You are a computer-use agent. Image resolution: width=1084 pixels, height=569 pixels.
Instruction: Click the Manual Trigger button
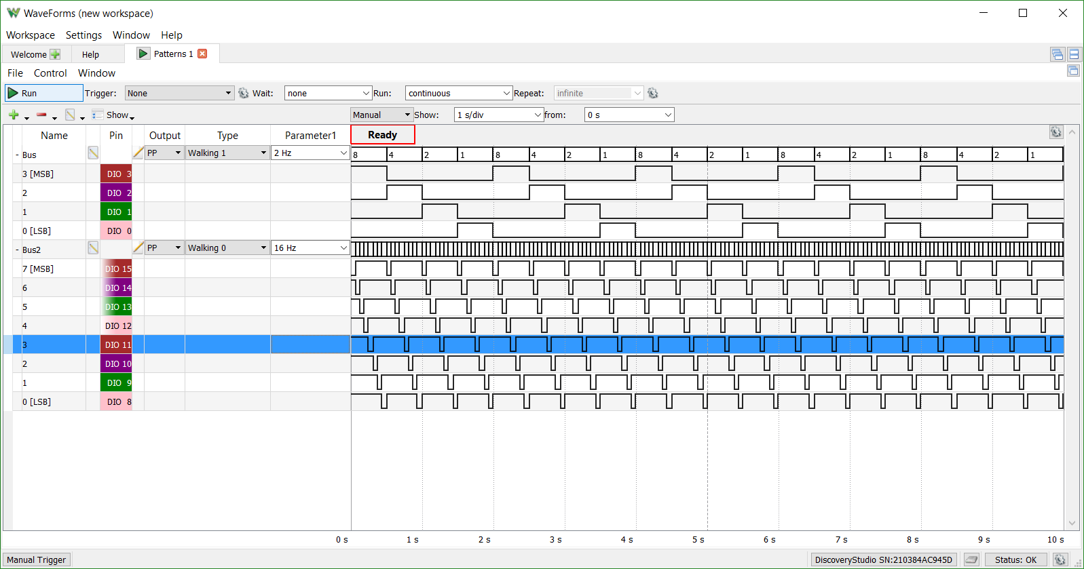click(x=37, y=560)
